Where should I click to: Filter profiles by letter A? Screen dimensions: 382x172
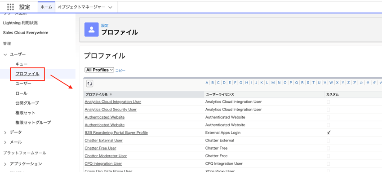207,83
